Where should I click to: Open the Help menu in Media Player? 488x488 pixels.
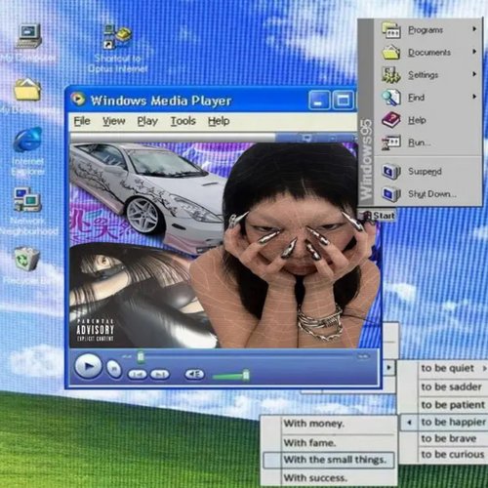pyautogui.click(x=219, y=121)
